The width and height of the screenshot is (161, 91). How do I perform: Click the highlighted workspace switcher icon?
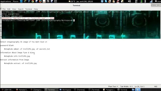point(138,90)
